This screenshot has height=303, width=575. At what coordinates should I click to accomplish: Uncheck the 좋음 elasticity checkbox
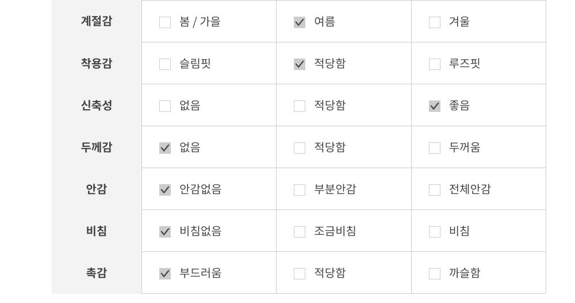[435, 106]
